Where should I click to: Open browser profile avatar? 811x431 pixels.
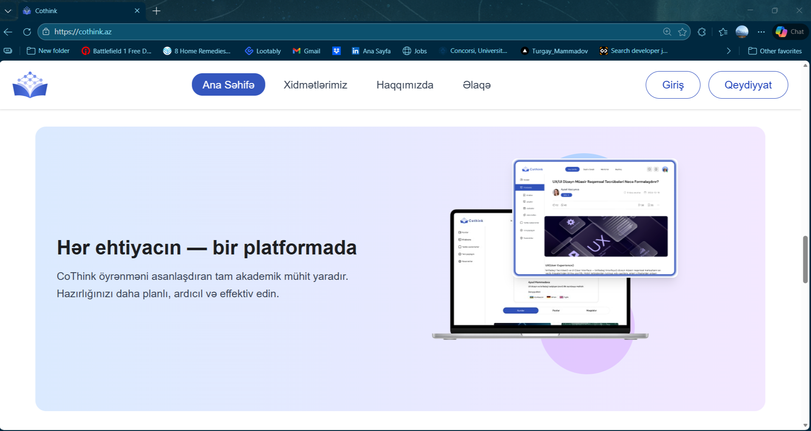(x=742, y=32)
